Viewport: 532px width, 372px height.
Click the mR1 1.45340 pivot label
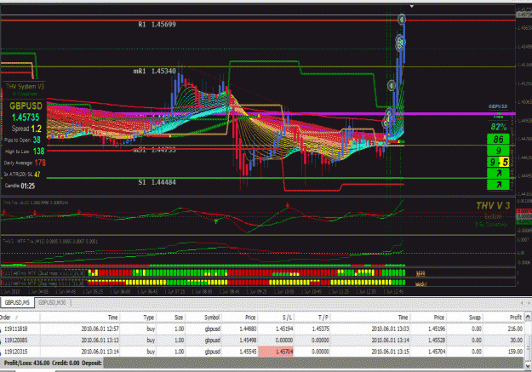point(154,71)
